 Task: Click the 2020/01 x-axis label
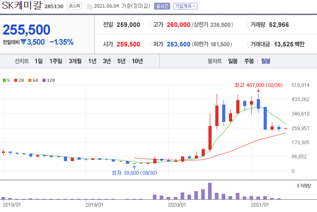[x=177, y=205]
